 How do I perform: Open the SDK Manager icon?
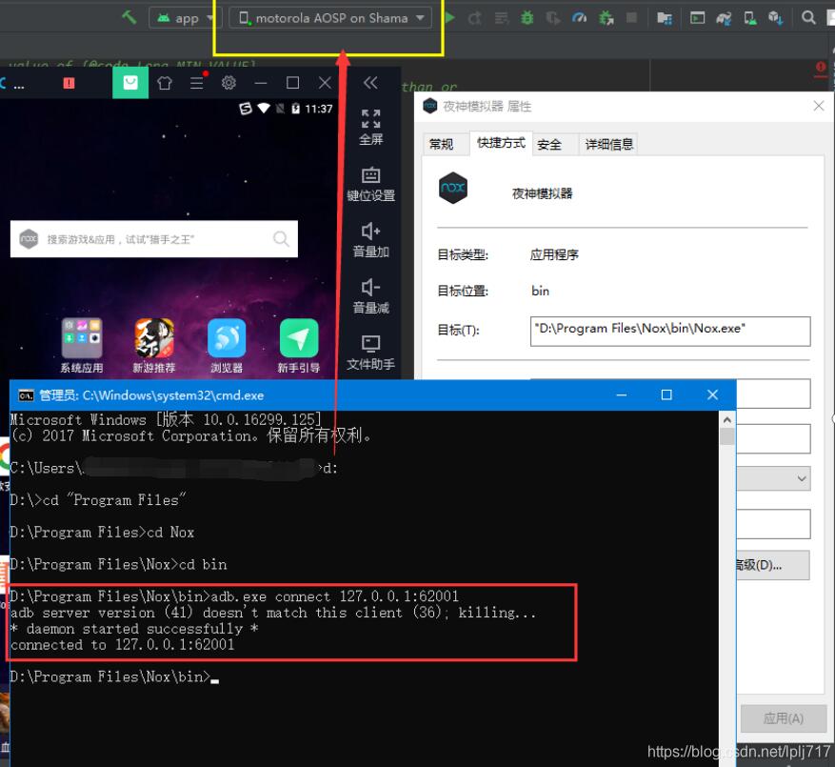(x=775, y=19)
